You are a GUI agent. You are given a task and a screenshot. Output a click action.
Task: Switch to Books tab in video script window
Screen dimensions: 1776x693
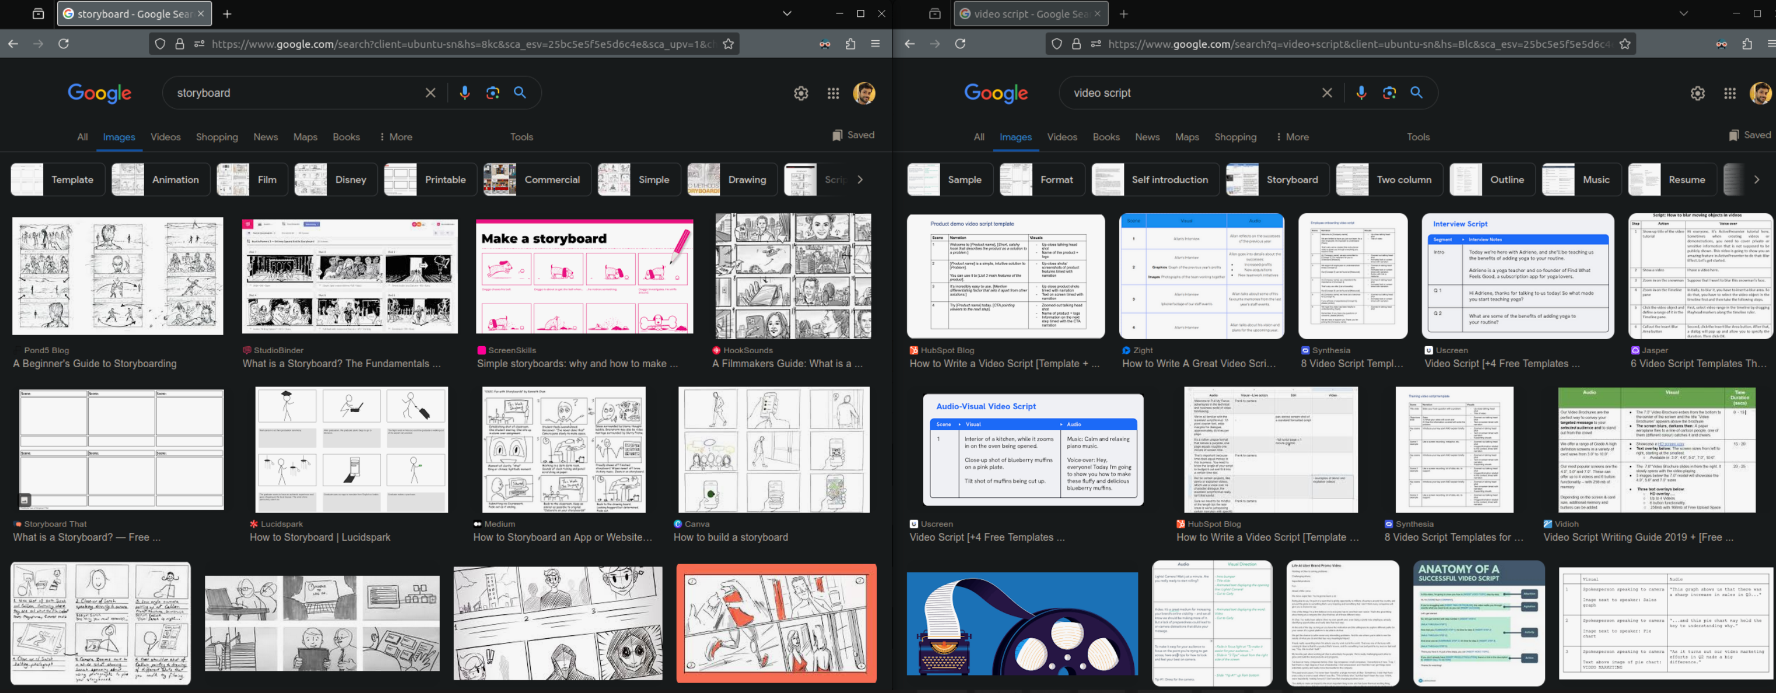click(1106, 137)
